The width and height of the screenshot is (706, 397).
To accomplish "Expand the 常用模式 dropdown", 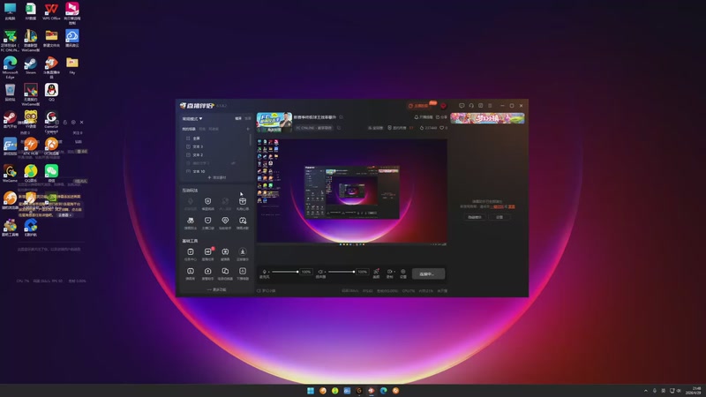I will (x=192, y=119).
